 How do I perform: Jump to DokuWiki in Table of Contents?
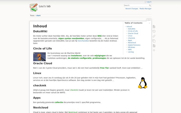click(131, 29)
